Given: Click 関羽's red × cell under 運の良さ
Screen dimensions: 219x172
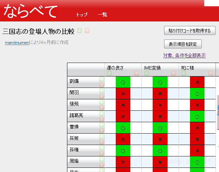Looking at the screenshot, I should click(123, 93).
